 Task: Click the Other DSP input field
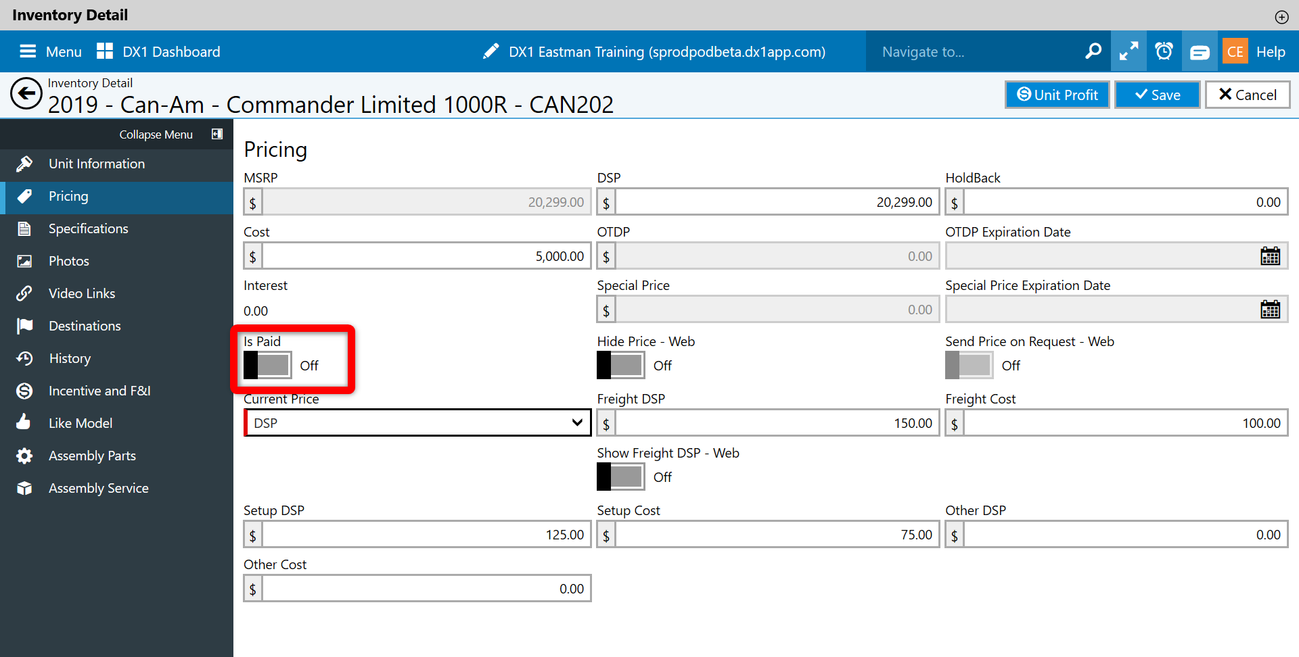coord(1125,535)
